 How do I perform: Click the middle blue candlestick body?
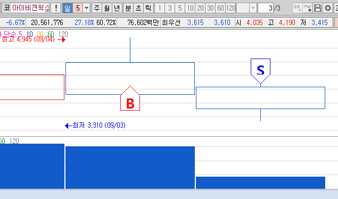[x=130, y=78]
